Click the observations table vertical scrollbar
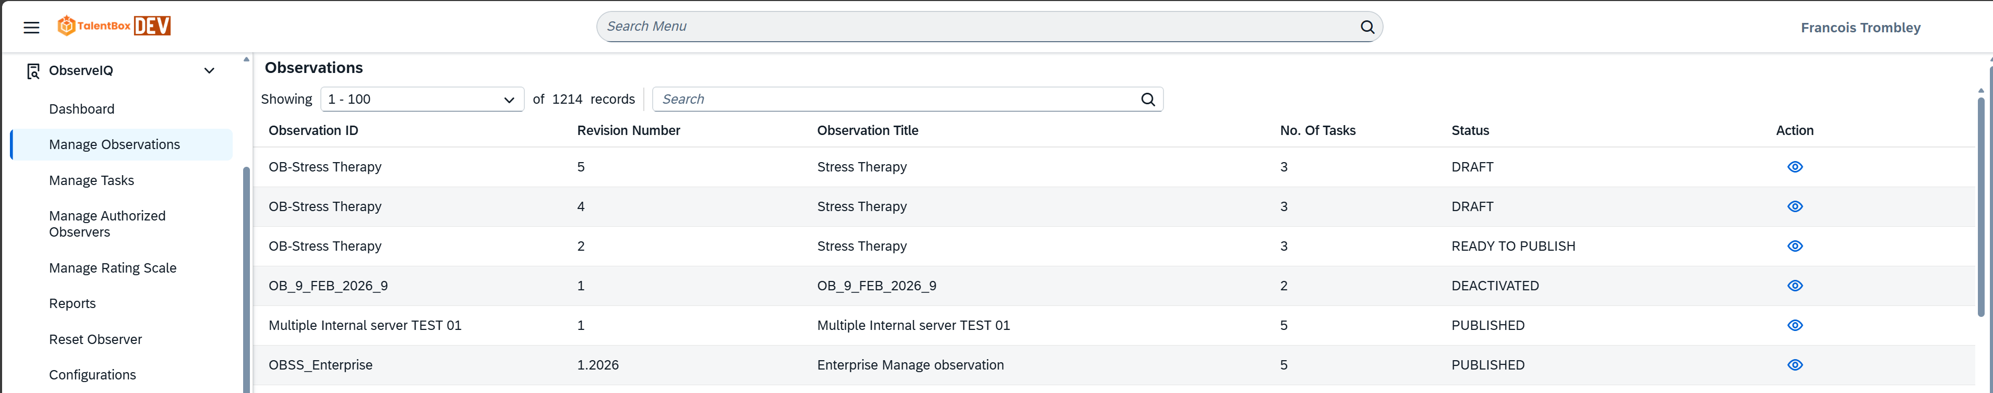1993x393 pixels. [x=1980, y=209]
